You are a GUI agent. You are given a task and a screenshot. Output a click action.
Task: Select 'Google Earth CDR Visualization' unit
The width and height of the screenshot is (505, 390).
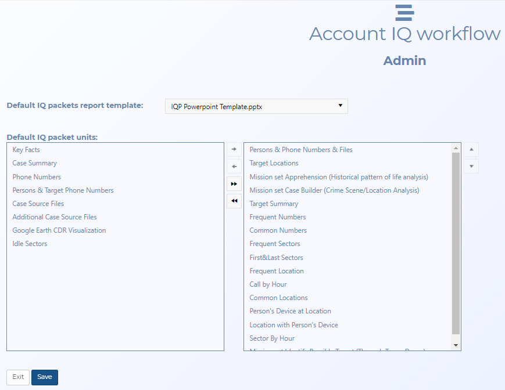point(59,230)
